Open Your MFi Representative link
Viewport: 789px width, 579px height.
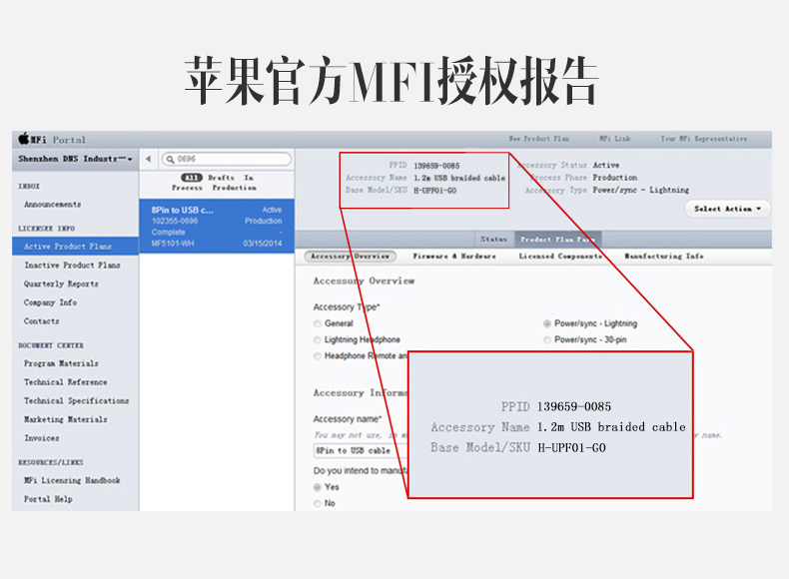click(x=704, y=139)
